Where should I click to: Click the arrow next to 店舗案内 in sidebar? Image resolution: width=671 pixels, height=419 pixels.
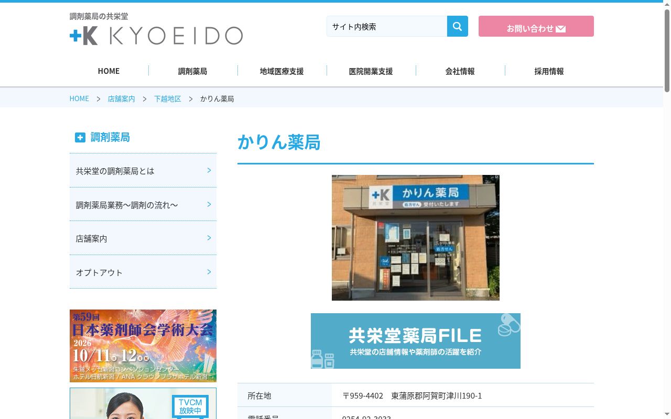pos(209,238)
